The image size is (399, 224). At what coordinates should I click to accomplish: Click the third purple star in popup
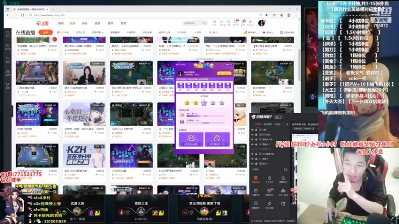pos(204,103)
